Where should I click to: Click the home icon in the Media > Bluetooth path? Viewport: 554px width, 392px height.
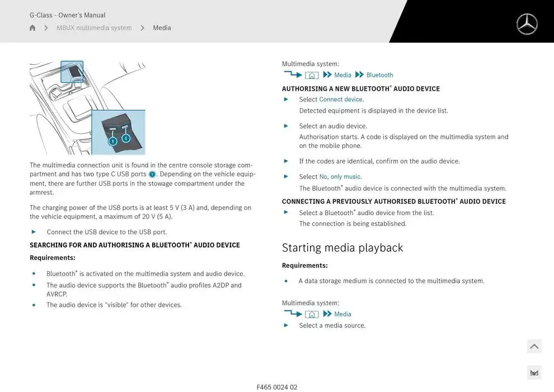(x=312, y=75)
